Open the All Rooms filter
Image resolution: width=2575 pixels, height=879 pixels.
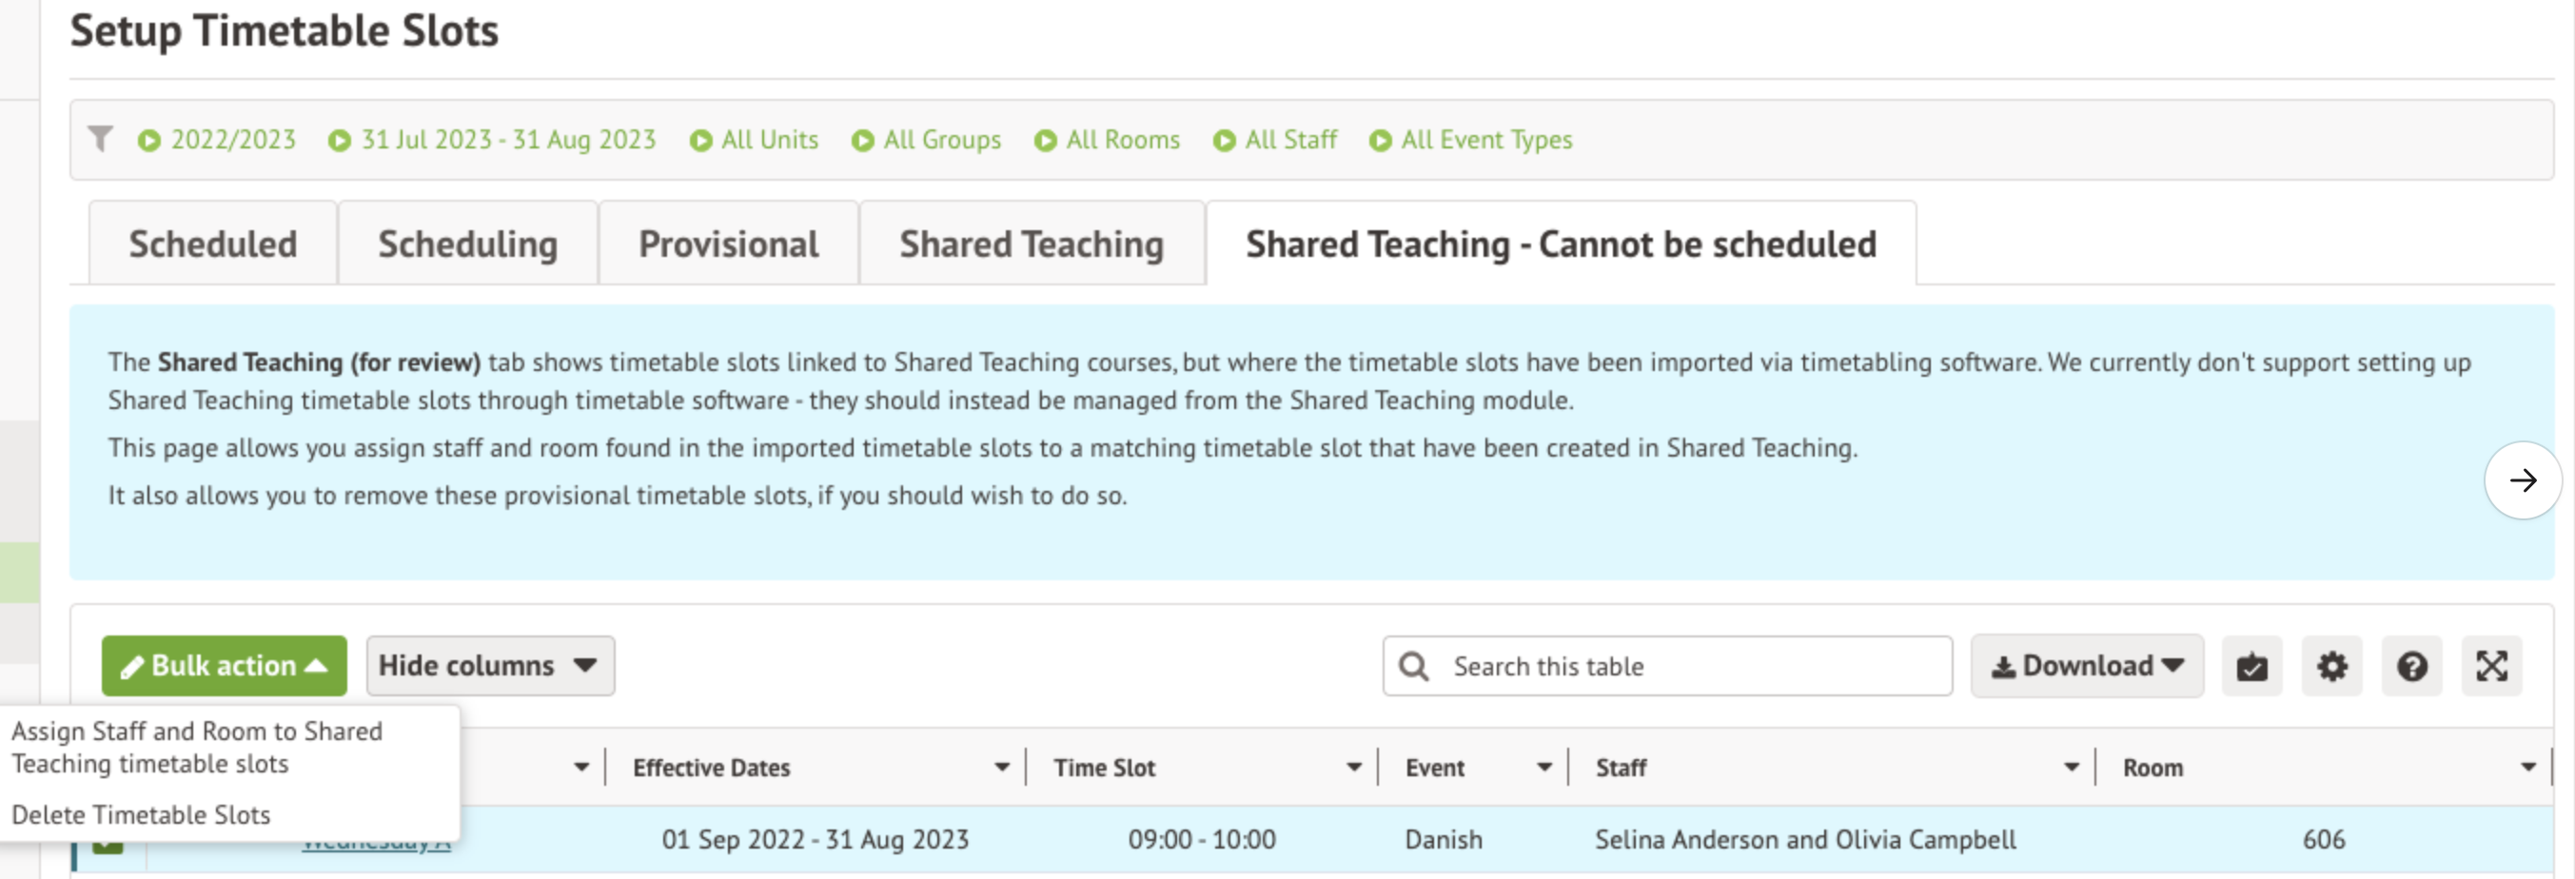click(x=1108, y=140)
